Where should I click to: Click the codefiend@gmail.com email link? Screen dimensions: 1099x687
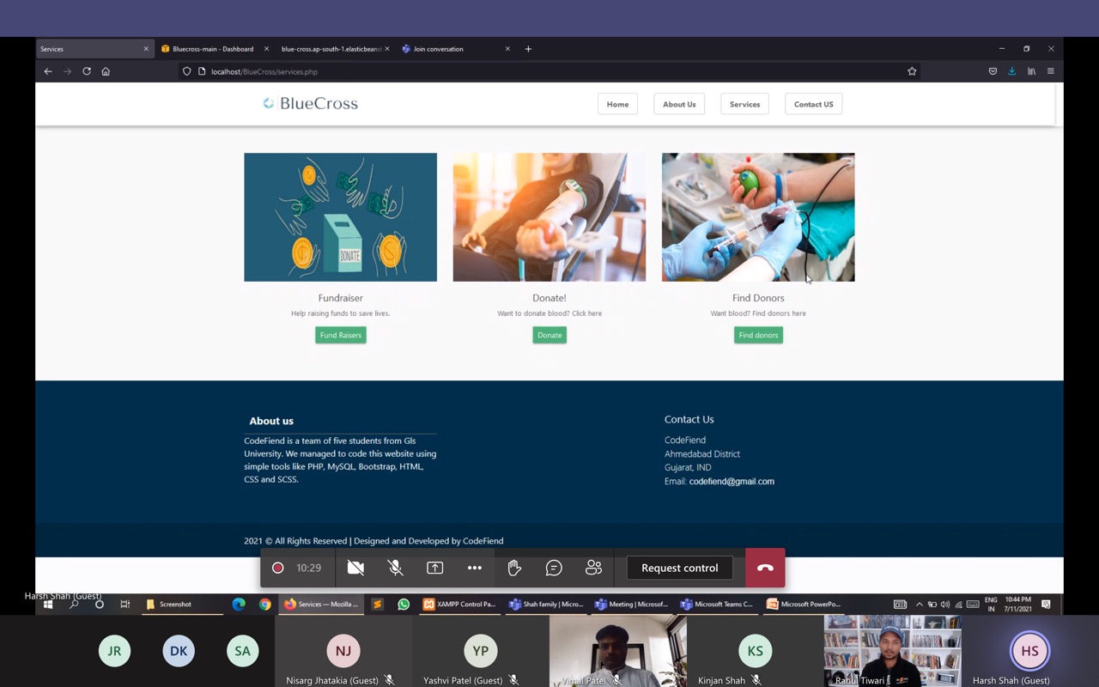tap(732, 482)
